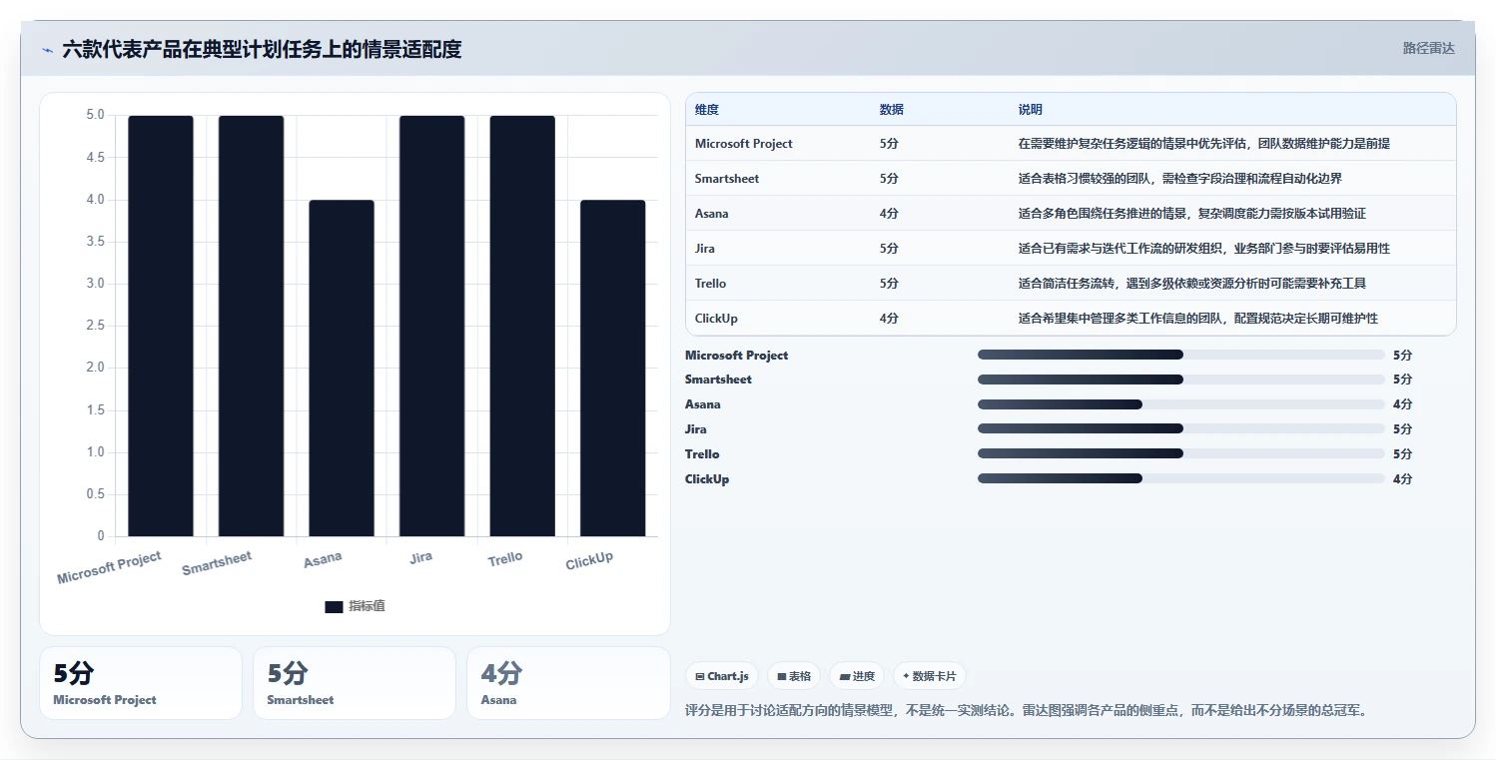Click the Microsoft Project bar in chart

(x=161, y=326)
